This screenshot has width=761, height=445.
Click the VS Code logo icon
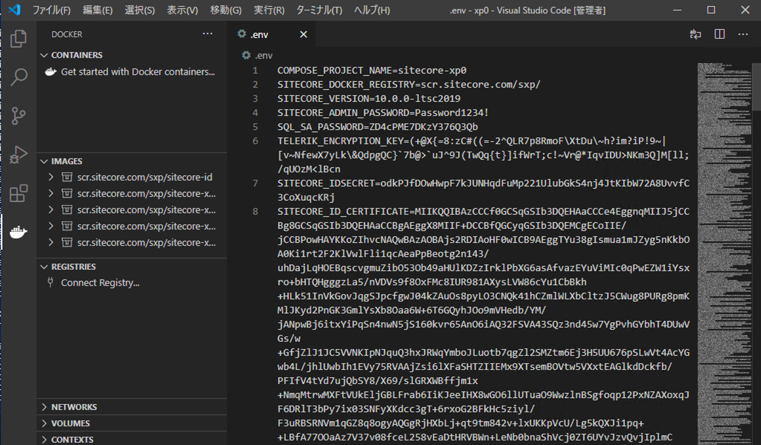click(15, 10)
